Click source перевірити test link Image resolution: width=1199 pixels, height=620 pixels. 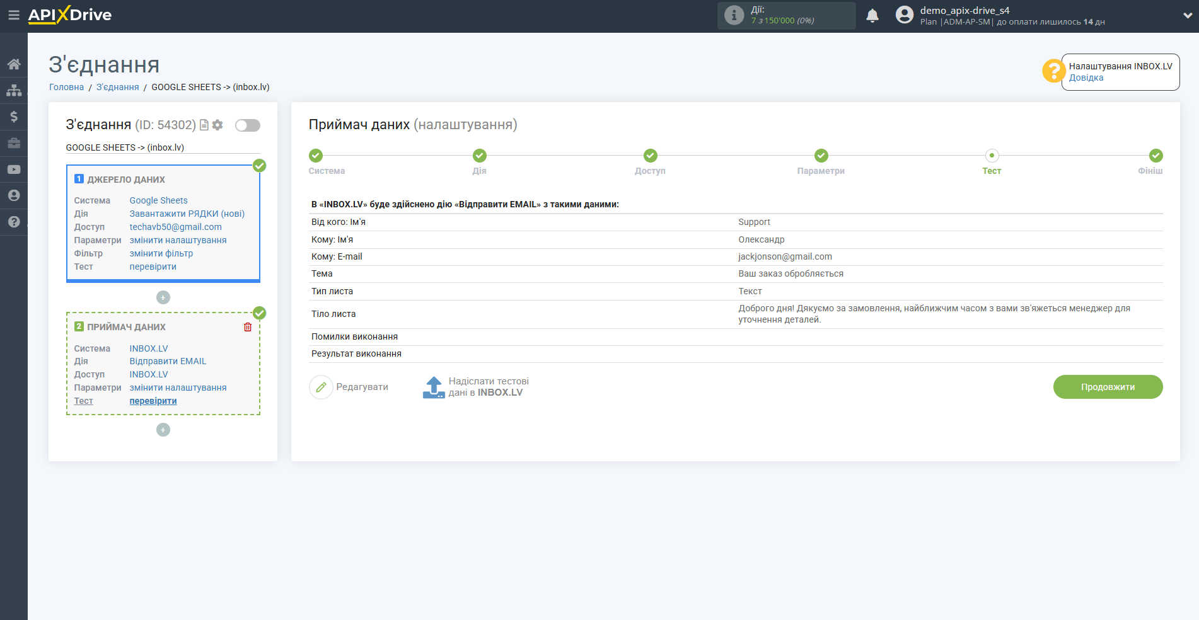153,267
